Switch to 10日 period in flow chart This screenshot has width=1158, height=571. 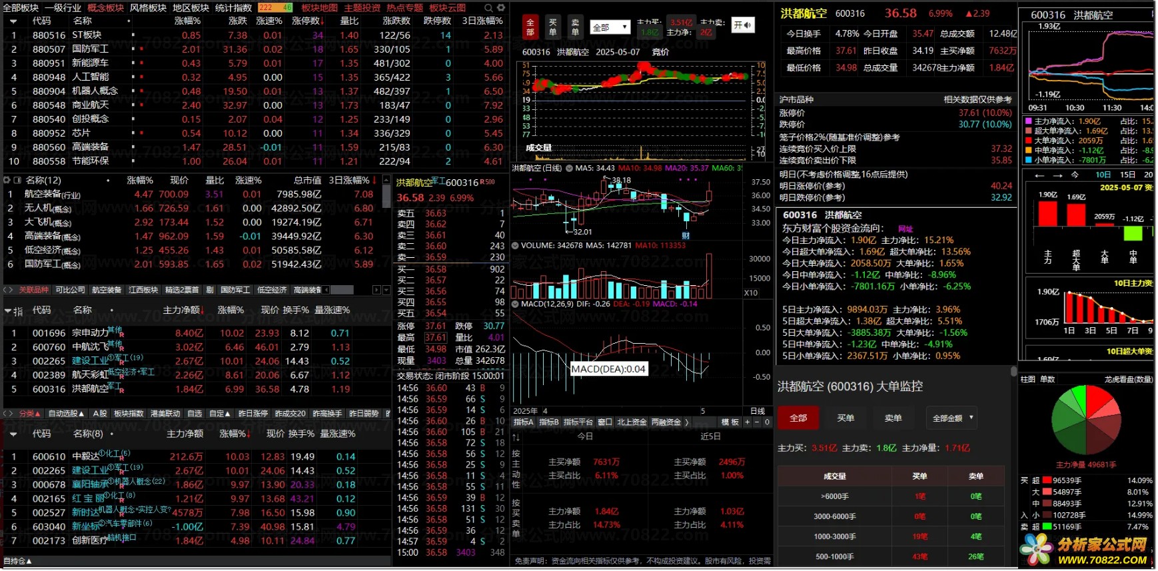1103,175
